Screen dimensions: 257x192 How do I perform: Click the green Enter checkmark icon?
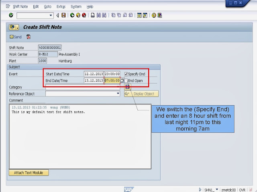[11, 15]
